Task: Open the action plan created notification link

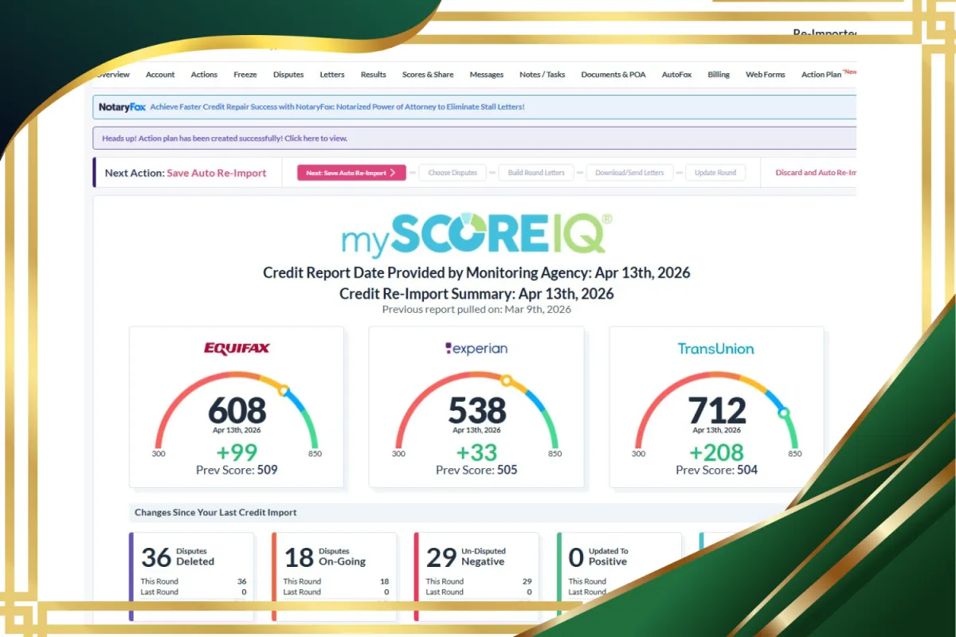Action: (x=225, y=139)
